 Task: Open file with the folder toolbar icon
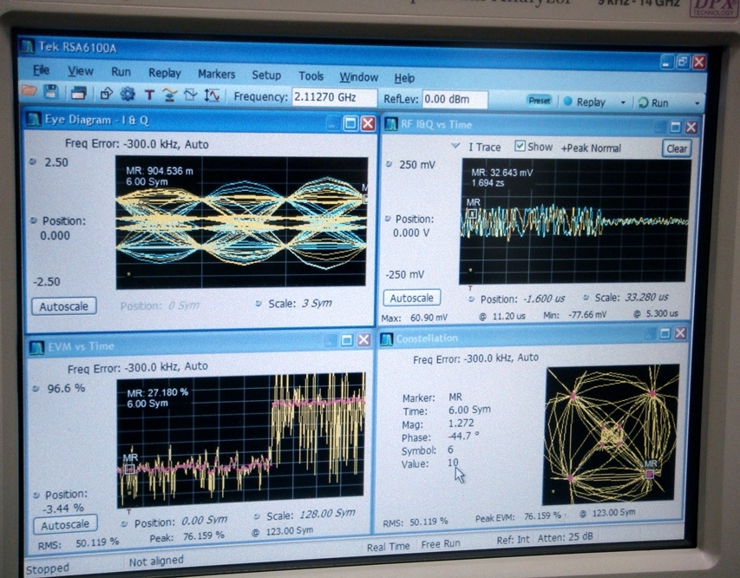coord(29,91)
